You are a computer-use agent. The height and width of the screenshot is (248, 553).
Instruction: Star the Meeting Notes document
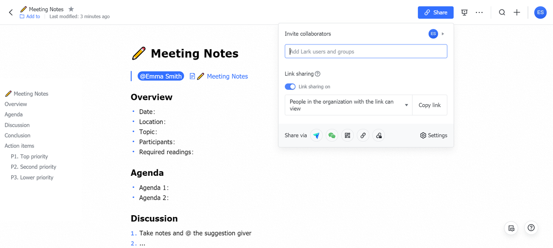71,9
